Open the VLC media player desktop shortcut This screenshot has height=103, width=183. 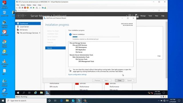tap(5, 63)
